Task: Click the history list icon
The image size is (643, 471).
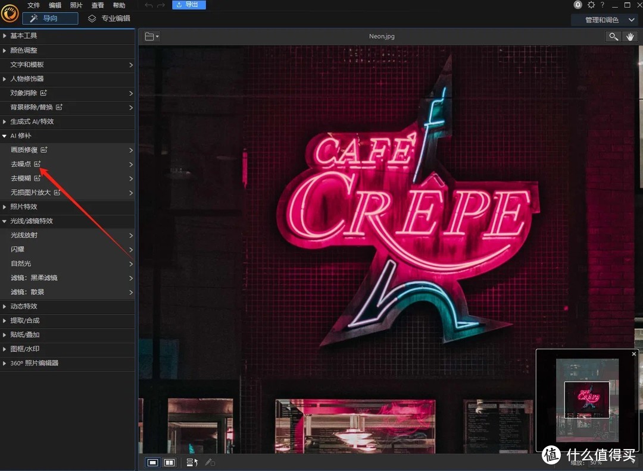Action: click(x=192, y=463)
